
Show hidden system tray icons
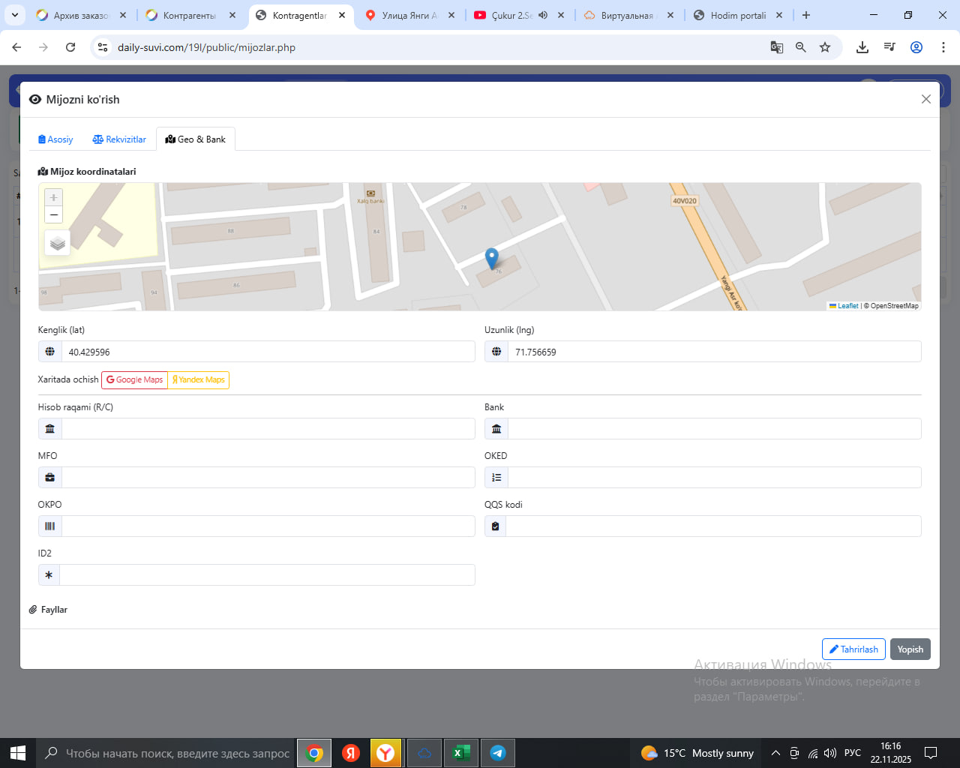click(775, 753)
